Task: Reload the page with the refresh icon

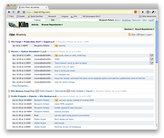Action: (x=19, y=12)
